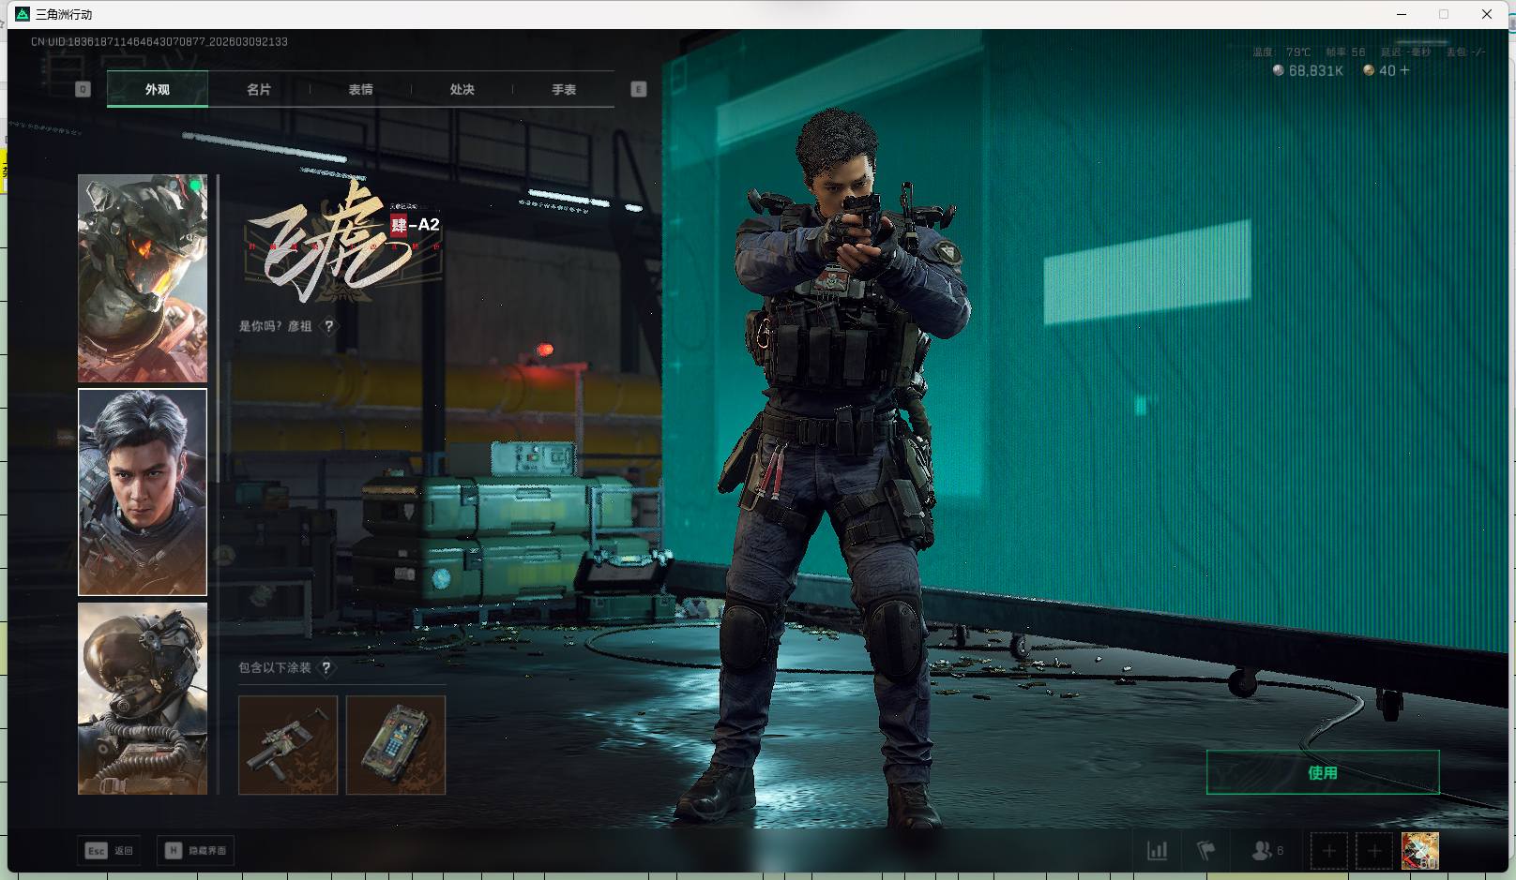Select the dark-haired man portrait skin
Screen dimensions: 1516x880
point(143,492)
